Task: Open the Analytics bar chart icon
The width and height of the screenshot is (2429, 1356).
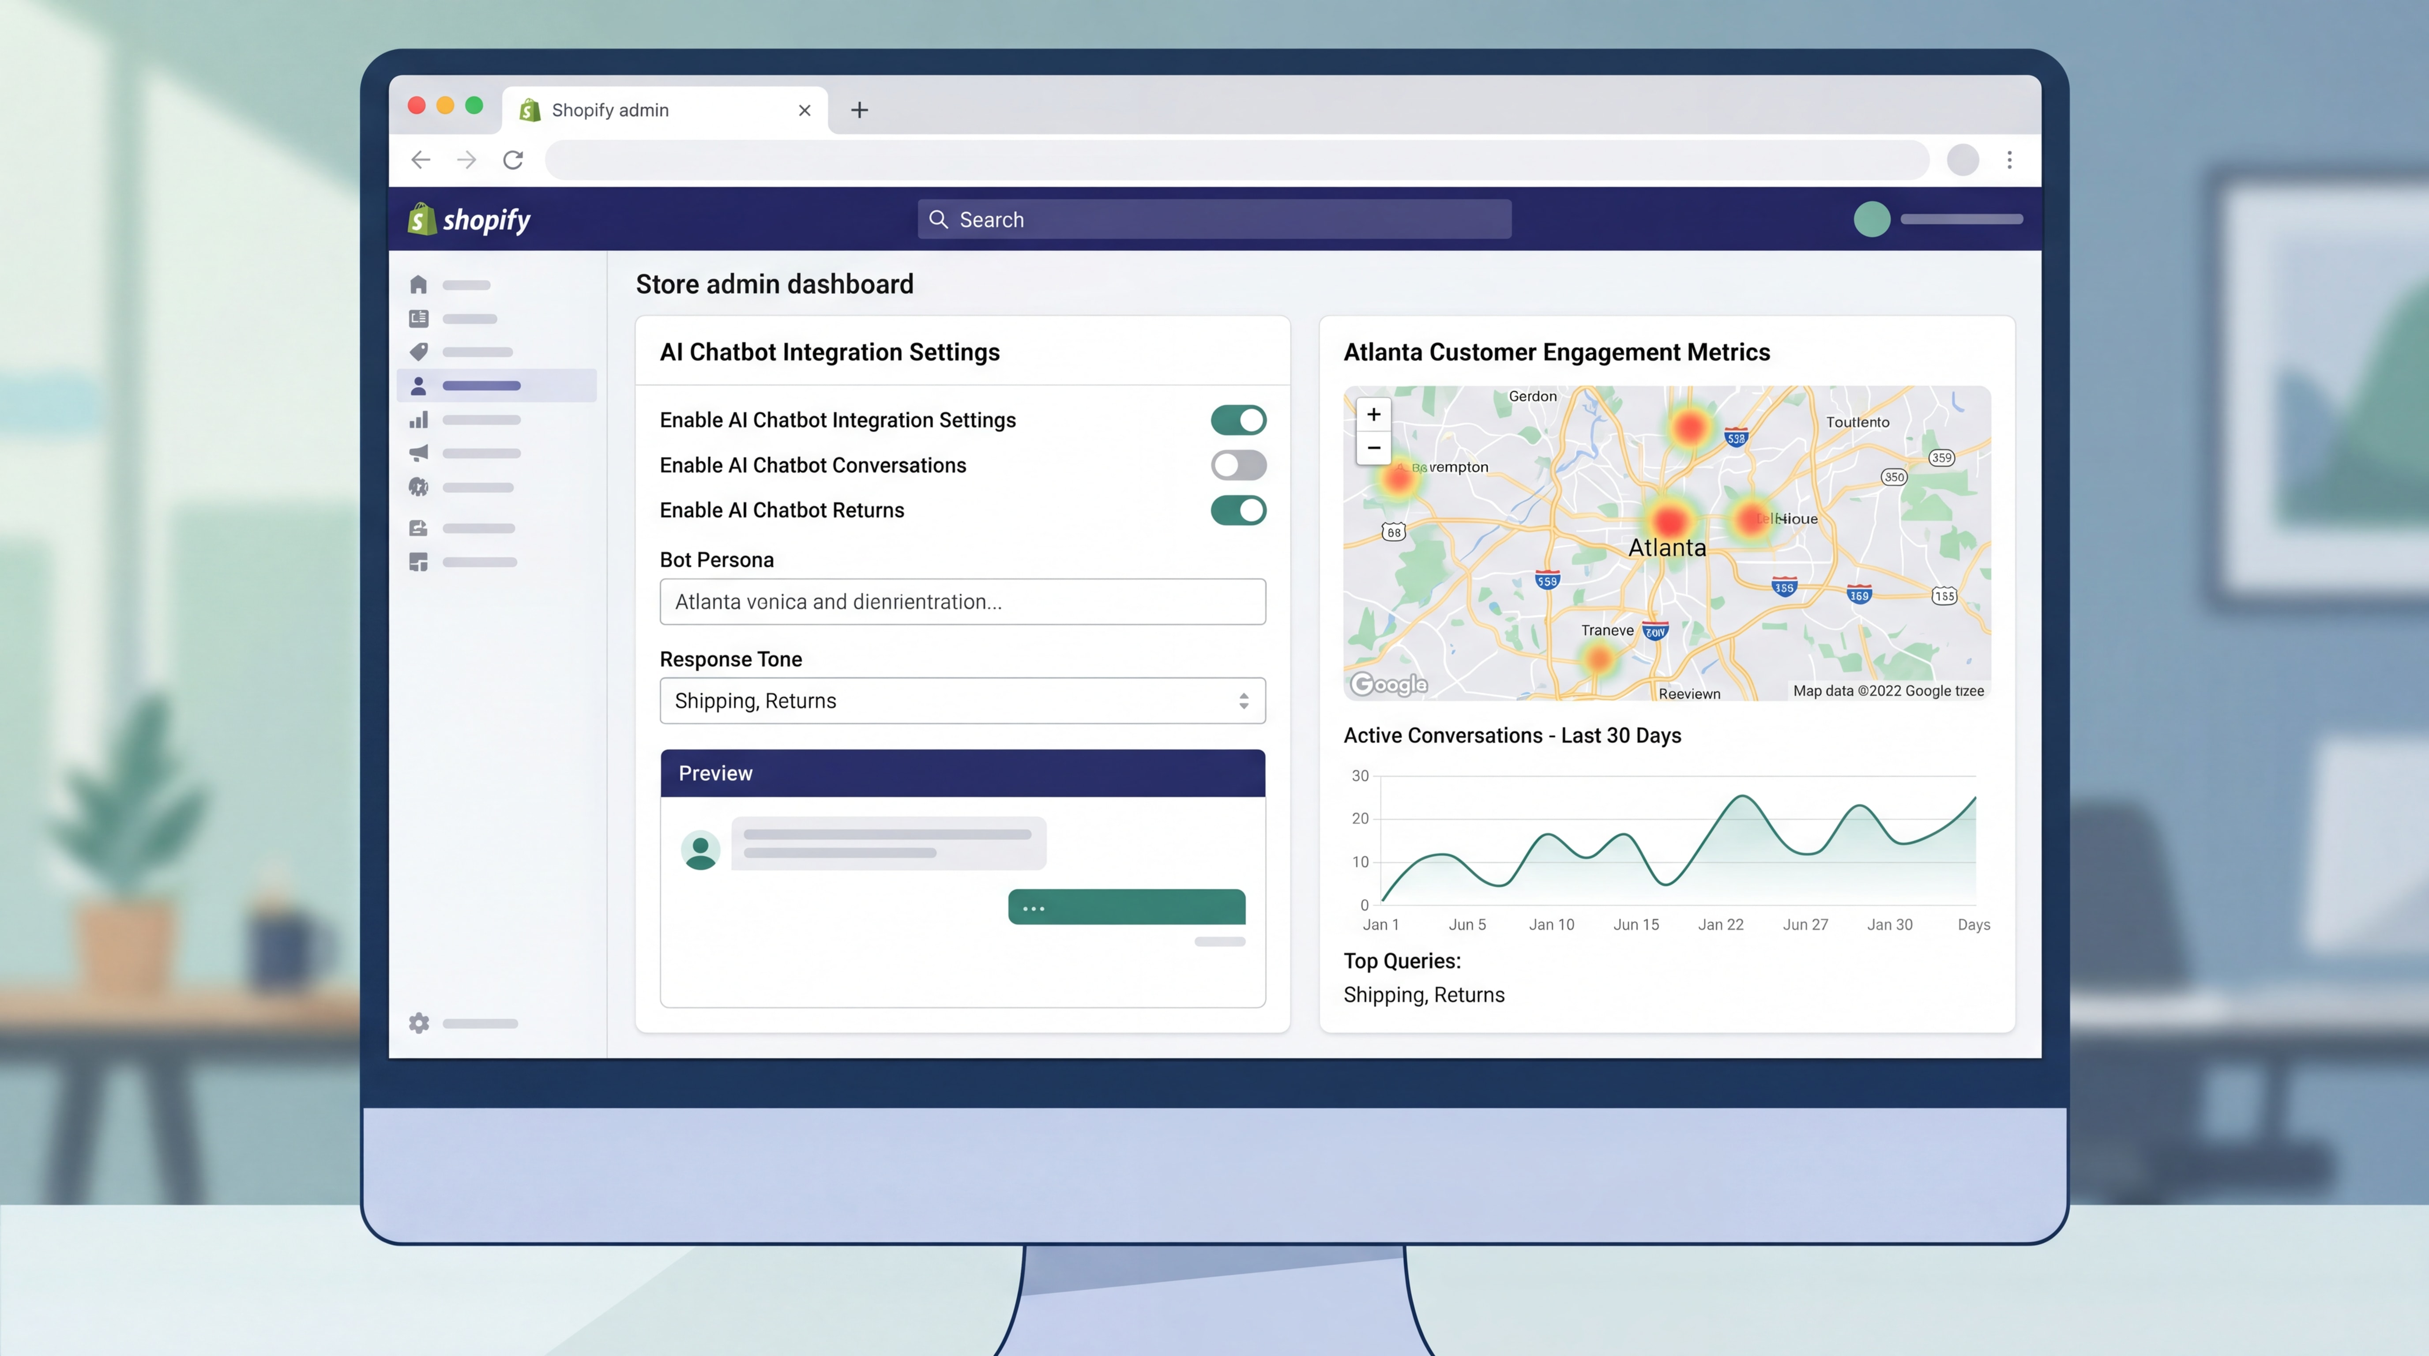Action: click(x=419, y=420)
